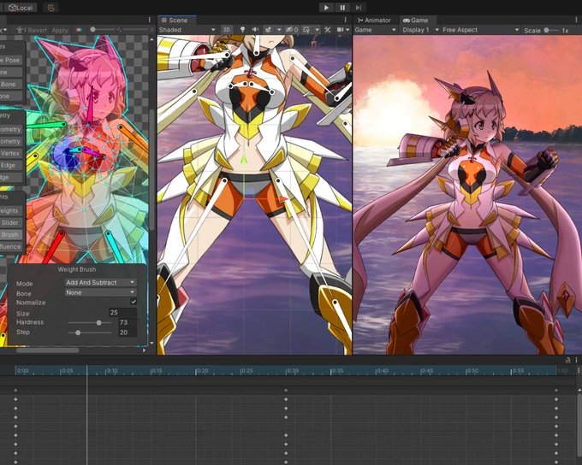Select the Auto Weights tool button

[x=11, y=210]
